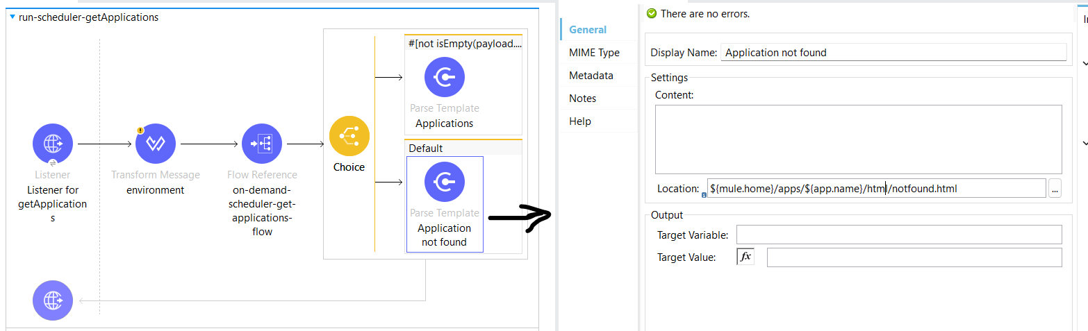Click the Display Name input field
The image size is (1088, 331).
[x=893, y=53]
